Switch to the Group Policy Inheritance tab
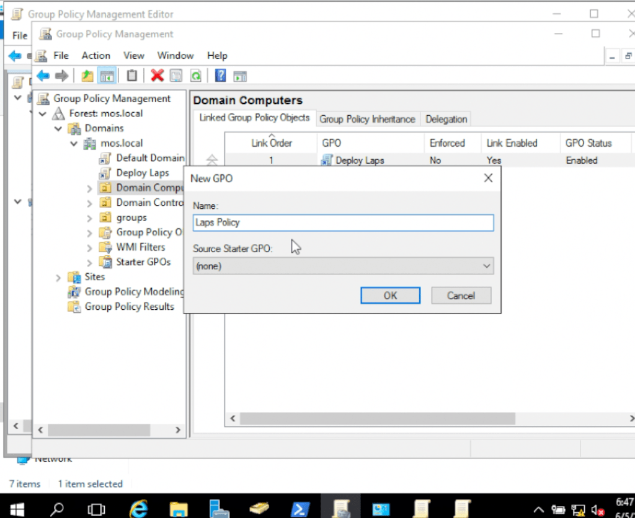The image size is (635, 518). (367, 118)
